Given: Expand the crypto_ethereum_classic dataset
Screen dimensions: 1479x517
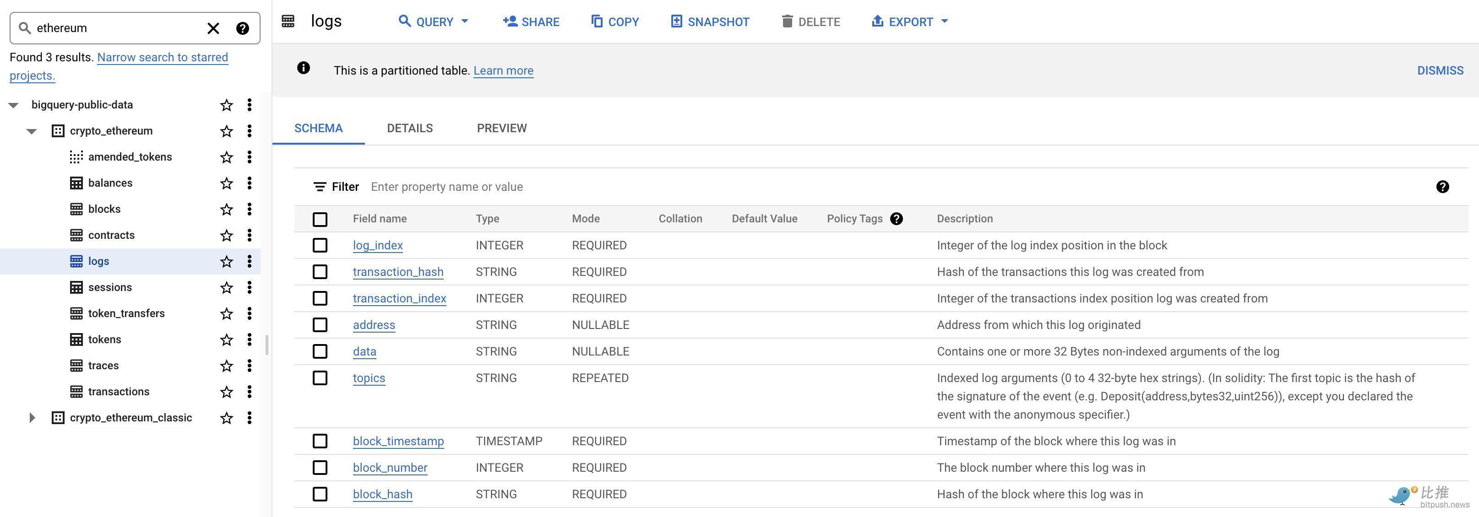Looking at the screenshot, I should coord(32,418).
